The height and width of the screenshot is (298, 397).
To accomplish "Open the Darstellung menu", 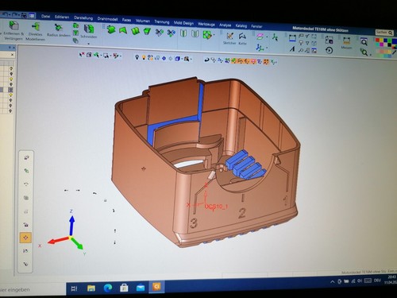I will 83,17.
